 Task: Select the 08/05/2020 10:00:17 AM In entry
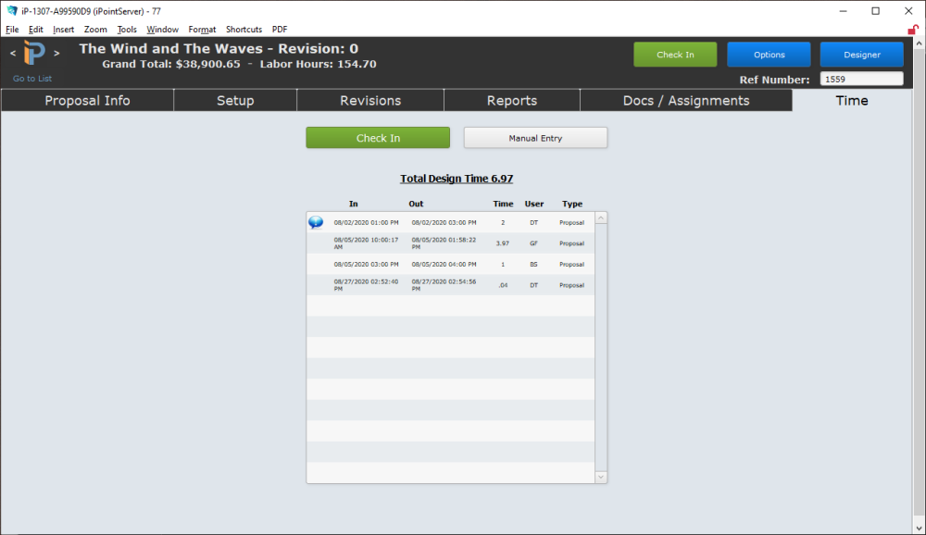[366, 243]
